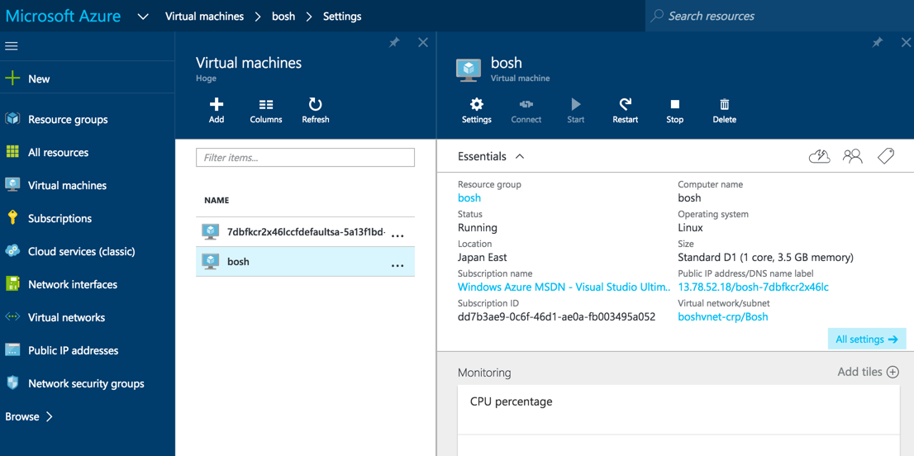Click the Linux operating system value
The image size is (914, 456).
click(x=690, y=228)
